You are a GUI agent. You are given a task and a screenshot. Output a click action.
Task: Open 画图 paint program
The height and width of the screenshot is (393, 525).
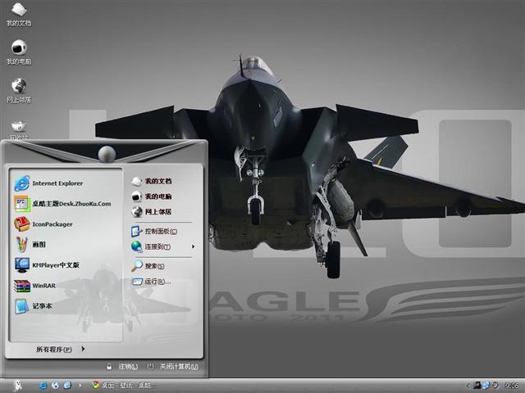(30, 244)
